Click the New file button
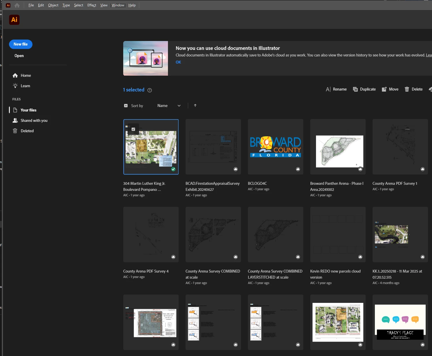The width and height of the screenshot is (432, 356). 21,44
